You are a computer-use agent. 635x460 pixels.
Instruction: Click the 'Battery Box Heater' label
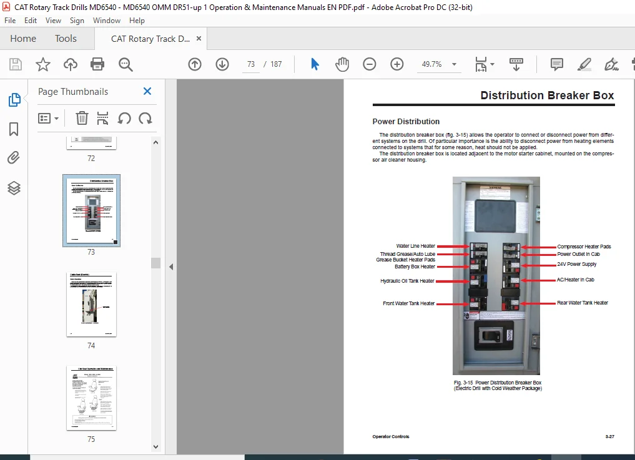(415, 267)
